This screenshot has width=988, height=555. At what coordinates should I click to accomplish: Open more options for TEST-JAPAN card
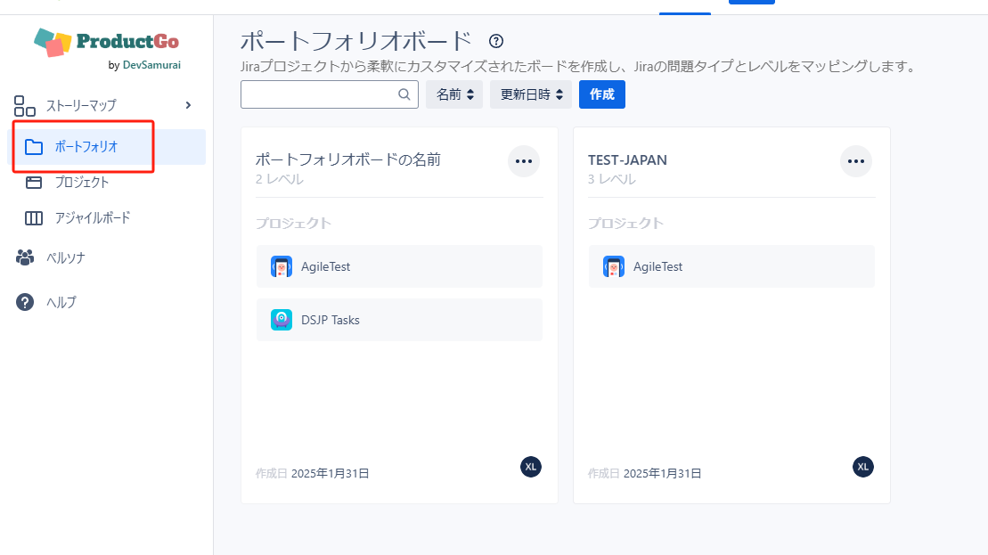(855, 161)
